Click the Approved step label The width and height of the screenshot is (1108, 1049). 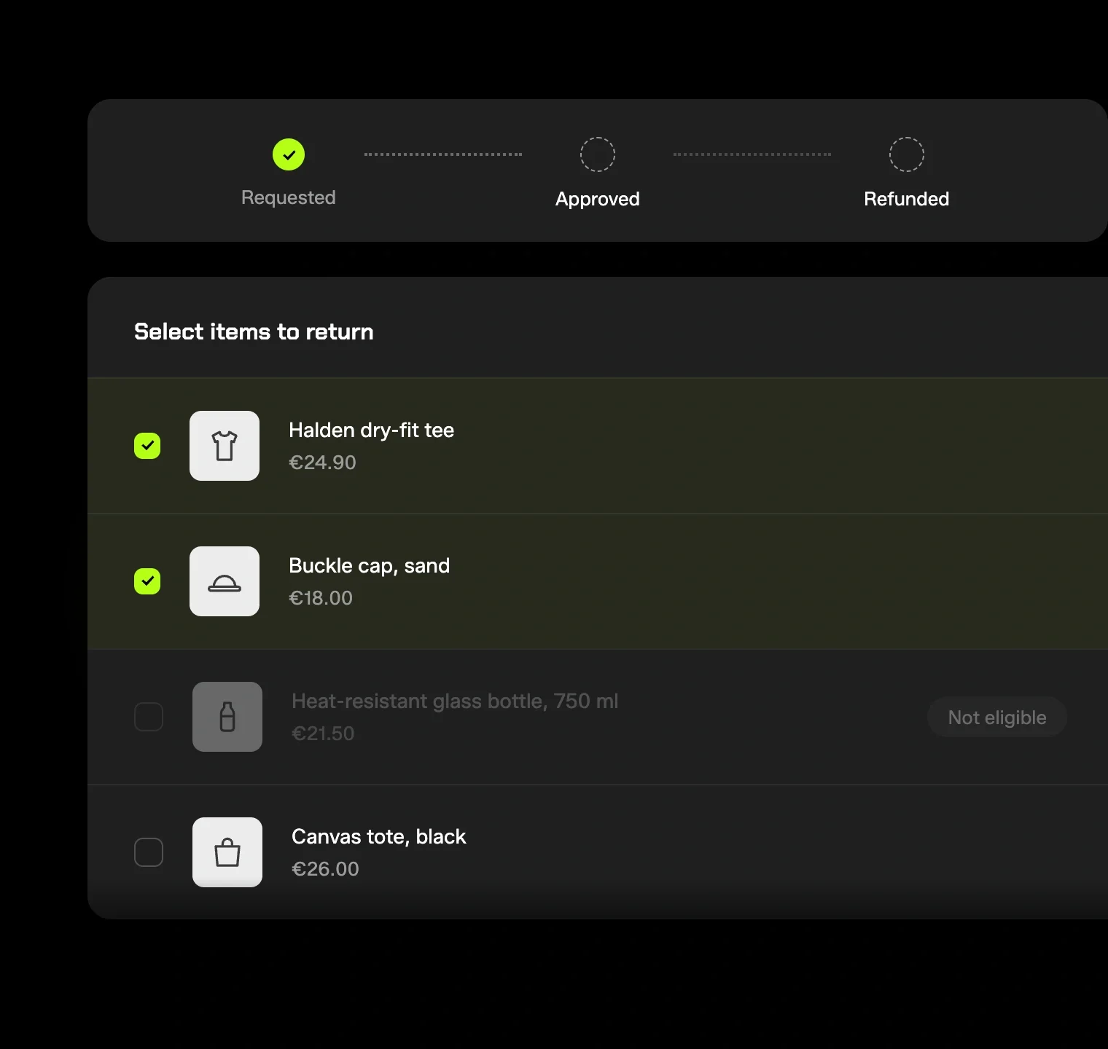(x=598, y=199)
